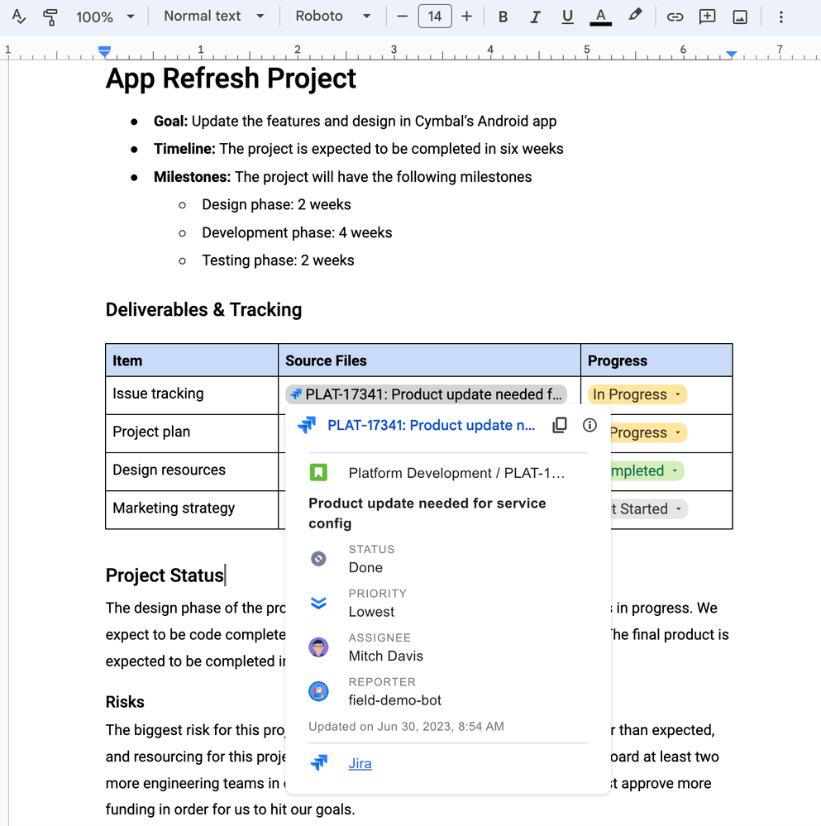Click the green bookmark story icon
Image resolution: width=821 pixels, height=826 pixels.
[x=318, y=472]
